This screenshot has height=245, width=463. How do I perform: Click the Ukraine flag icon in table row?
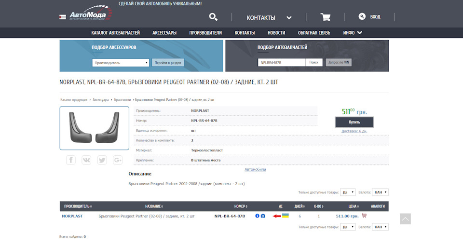(285, 216)
